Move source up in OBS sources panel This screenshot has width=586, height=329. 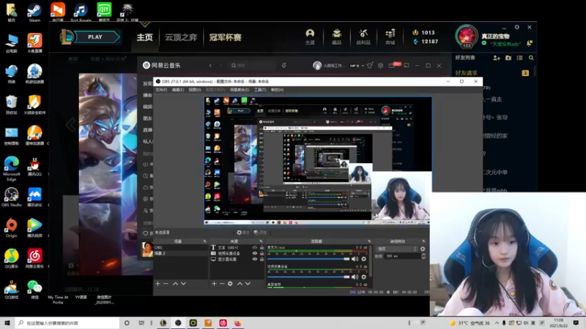tap(240, 284)
